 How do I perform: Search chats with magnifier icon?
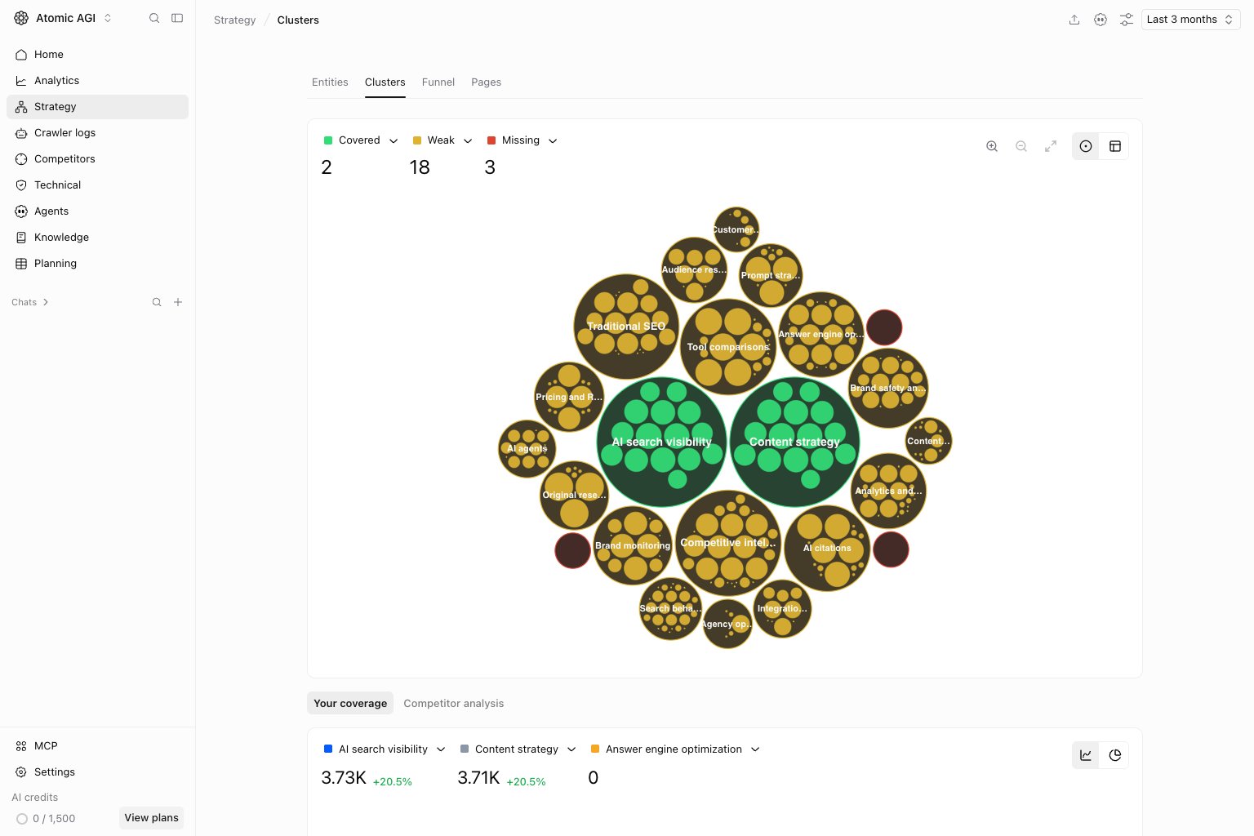point(157,302)
